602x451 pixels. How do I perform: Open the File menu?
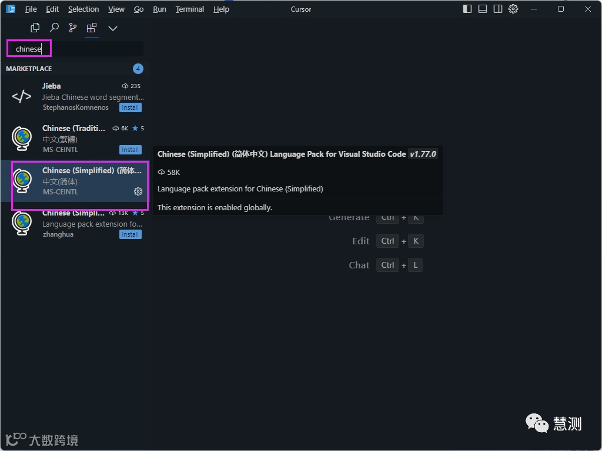pos(31,9)
